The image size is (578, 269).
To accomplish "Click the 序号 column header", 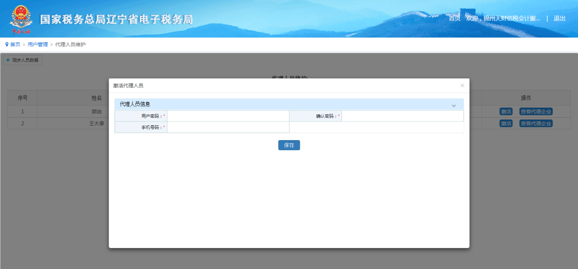I will point(22,98).
